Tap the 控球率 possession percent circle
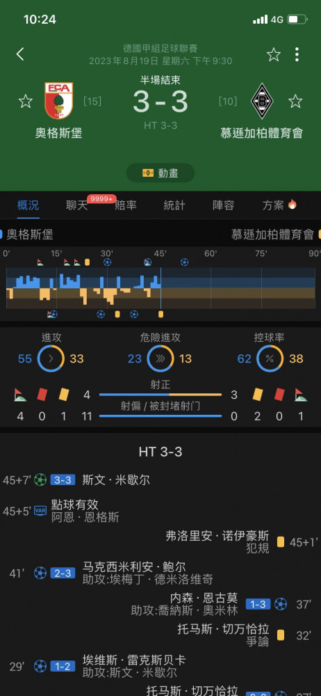Image resolution: width=321 pixels, height=696 pixels. coord(270,358)
